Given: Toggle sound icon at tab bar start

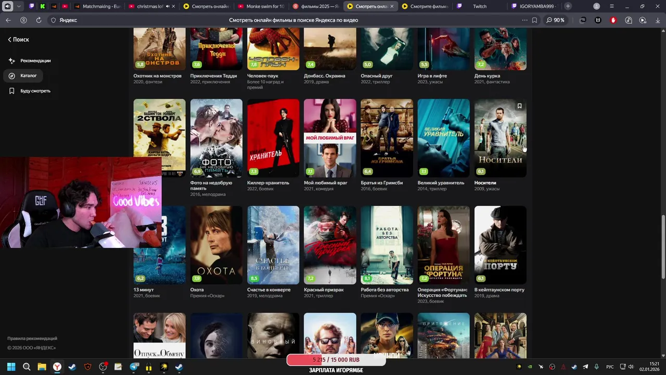Looking at the screenshot, I should point(7,6).
